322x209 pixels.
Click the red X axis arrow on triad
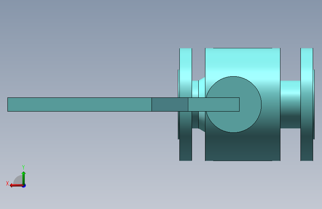16,186
